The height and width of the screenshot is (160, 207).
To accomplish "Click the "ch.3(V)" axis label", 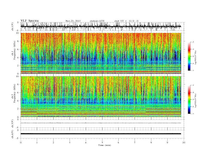I will (x=13, y=124).
